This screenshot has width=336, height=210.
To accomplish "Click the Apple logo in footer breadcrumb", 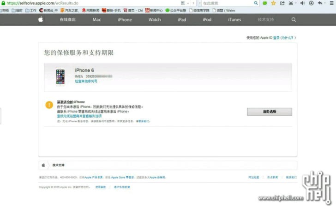I will [x=43, y=165].
